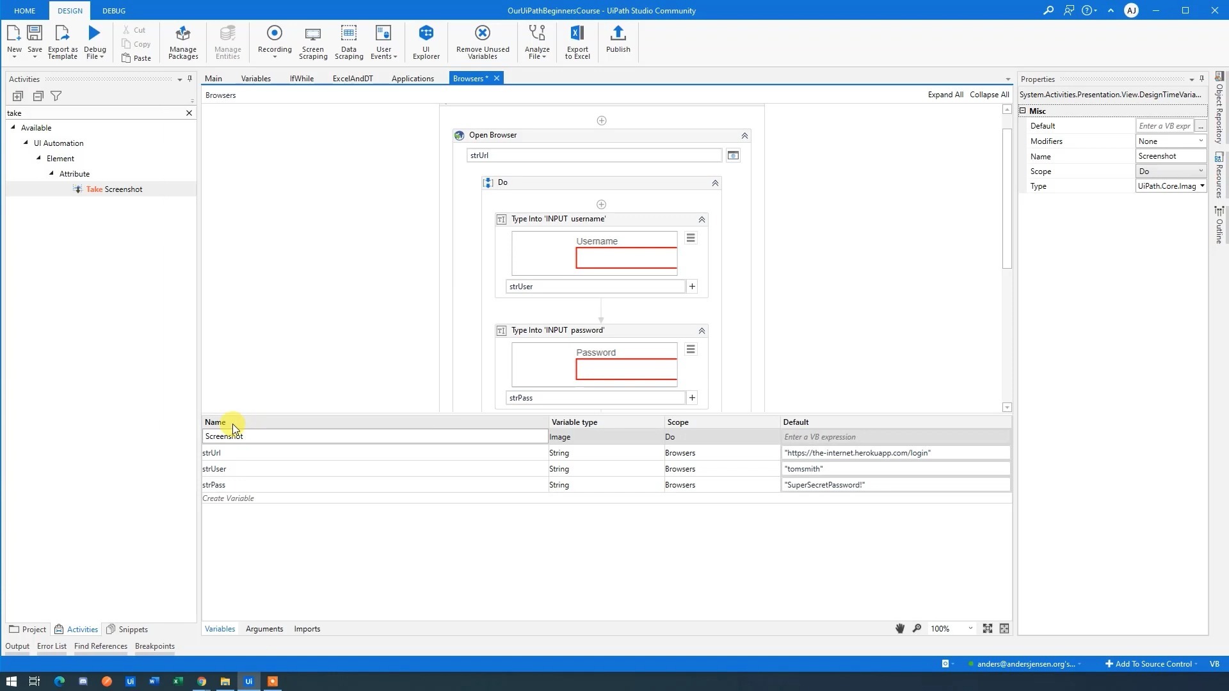Click browser type selector next to strUrl
The height and width of the screenshot is (691, 1229).
(733, 155)
